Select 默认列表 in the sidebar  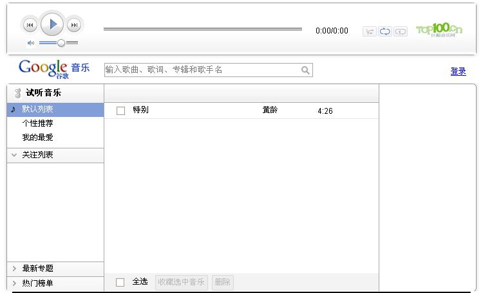(x=55, y=109)
